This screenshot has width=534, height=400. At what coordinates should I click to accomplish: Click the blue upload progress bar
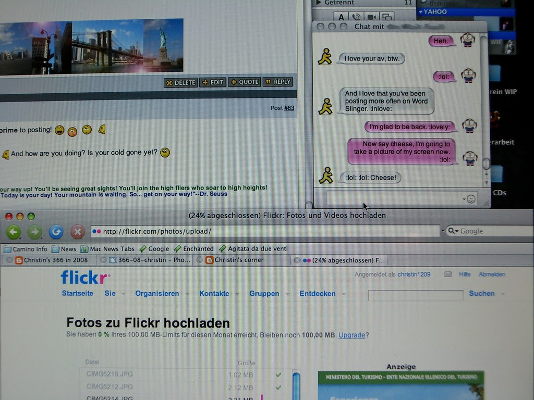coord(296,386)
